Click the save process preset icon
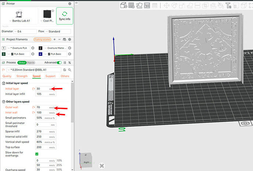253x171 pixels. pos(65,70)
